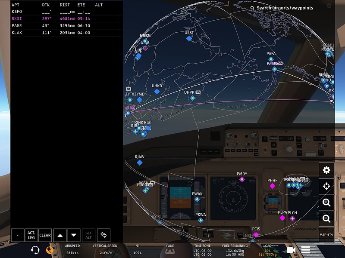Tap the LOAD status readout
This screenshot has width=345, height=258.
click(267, 250)
